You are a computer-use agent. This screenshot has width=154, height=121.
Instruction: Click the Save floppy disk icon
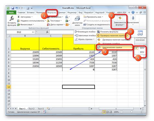tap(13, 8)
